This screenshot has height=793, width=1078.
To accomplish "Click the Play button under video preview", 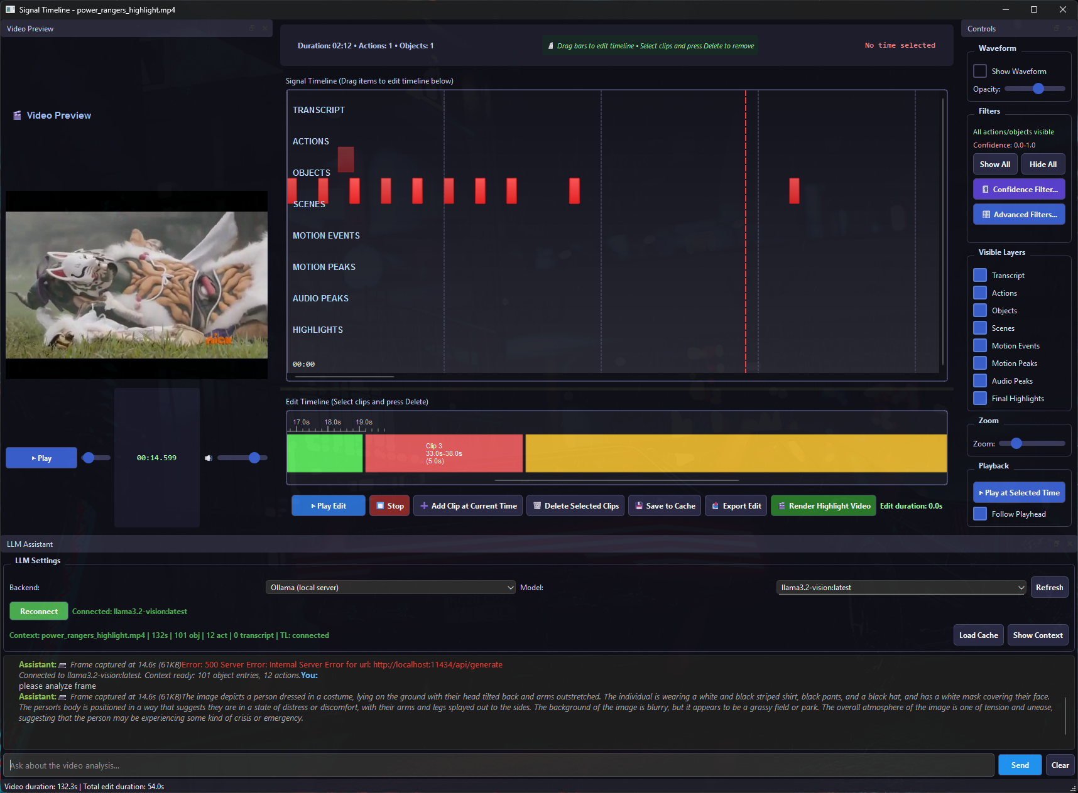I will (41, 458).
